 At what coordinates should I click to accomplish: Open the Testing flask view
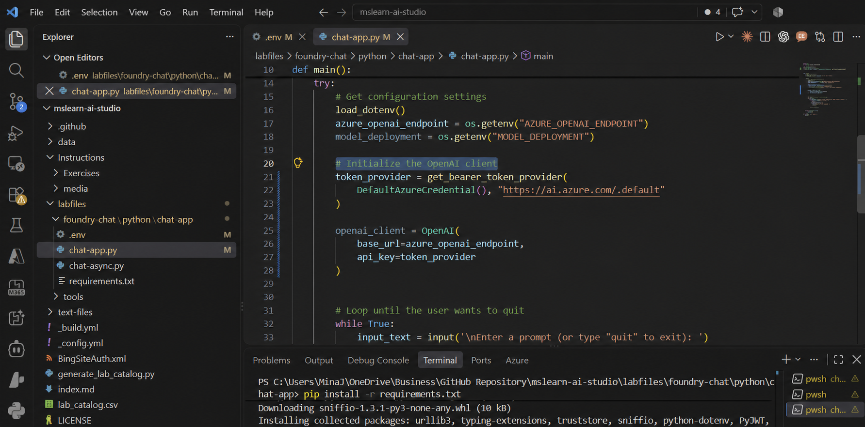tap(16, 226)
